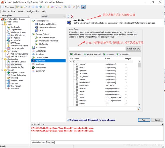165x148 pixels.
Task: Open HTTP Sniffer tree icon
Action: click(x=9, y=40)
